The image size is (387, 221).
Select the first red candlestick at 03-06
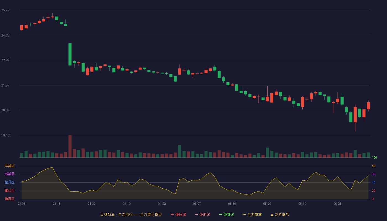pyautogui.click(x=22, y=28)
